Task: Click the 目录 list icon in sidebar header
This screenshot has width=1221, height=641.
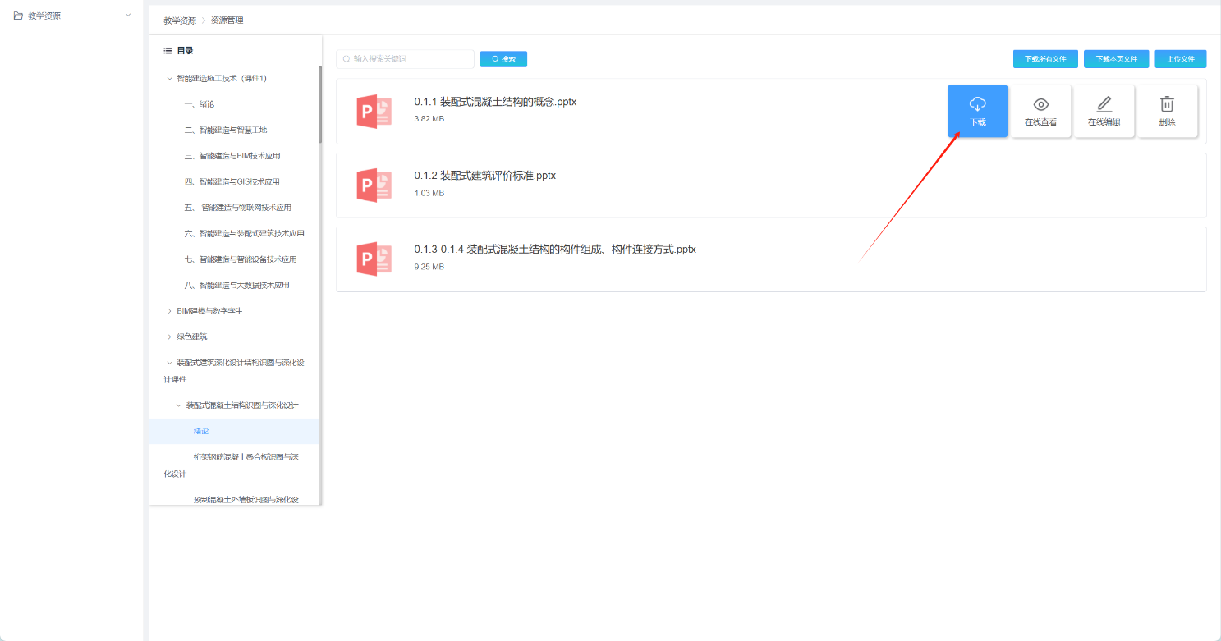Action: [168, 51]
